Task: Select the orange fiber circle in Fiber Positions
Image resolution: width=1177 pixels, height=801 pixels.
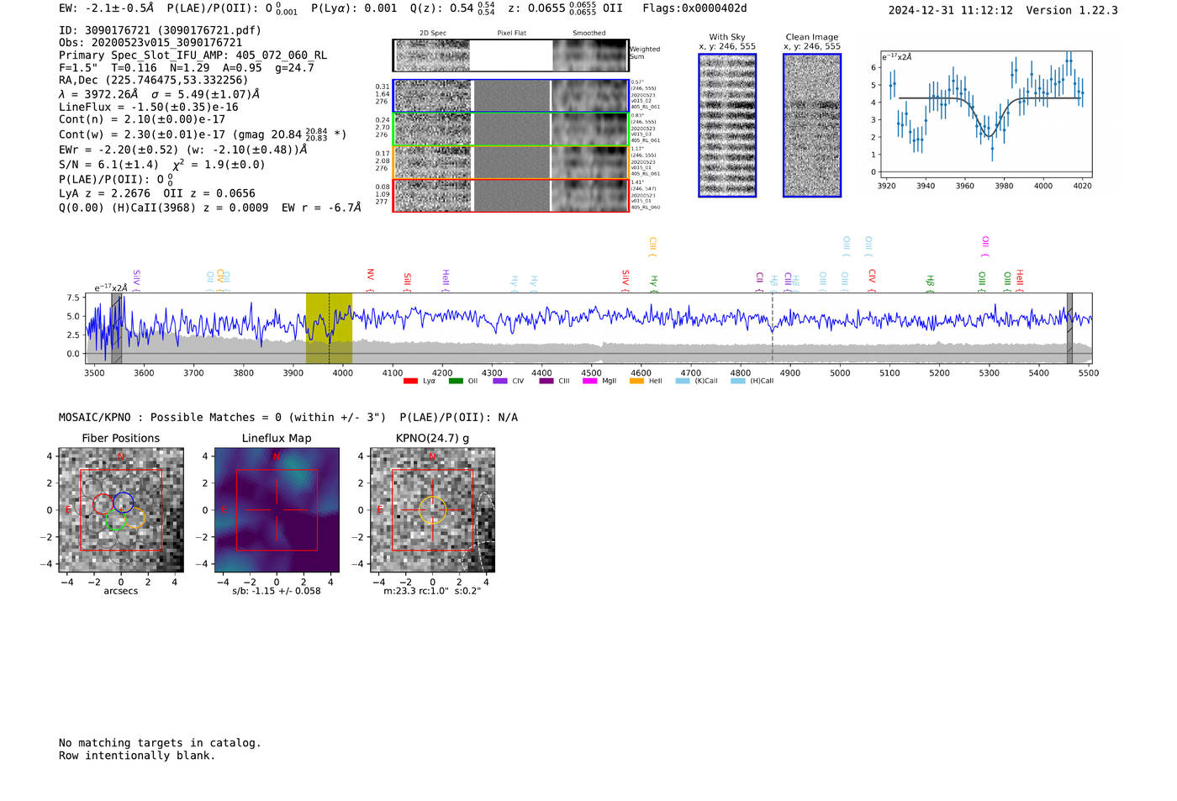Action: (x=135, y=517)
